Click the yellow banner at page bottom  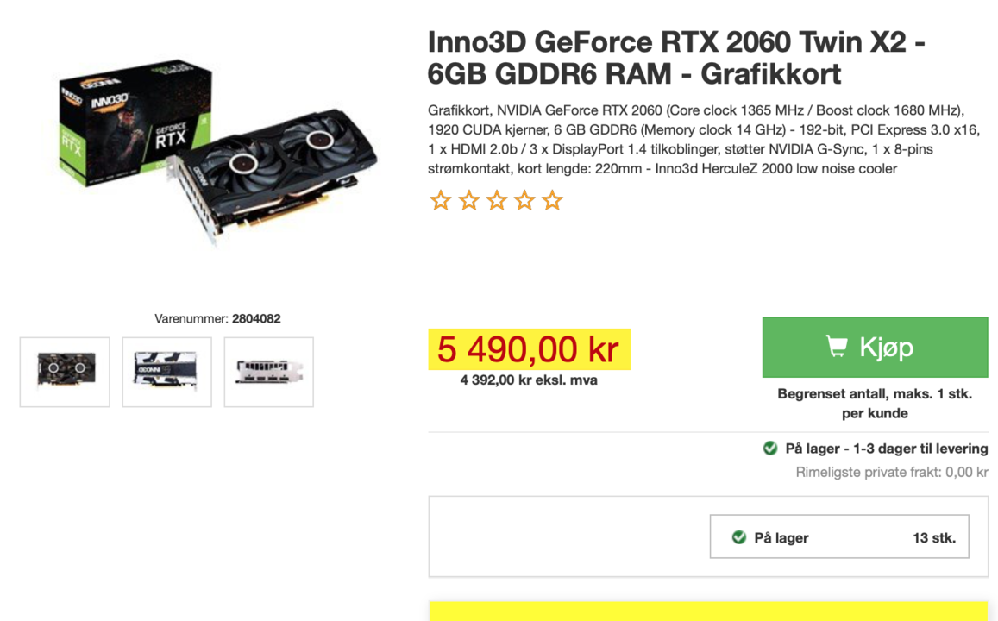[708, 611]
